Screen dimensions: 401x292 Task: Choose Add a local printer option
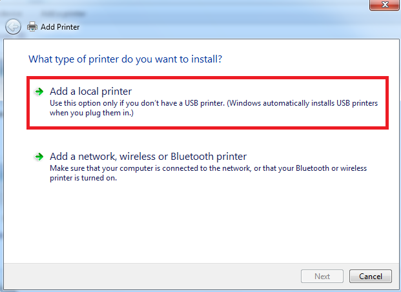207,102
